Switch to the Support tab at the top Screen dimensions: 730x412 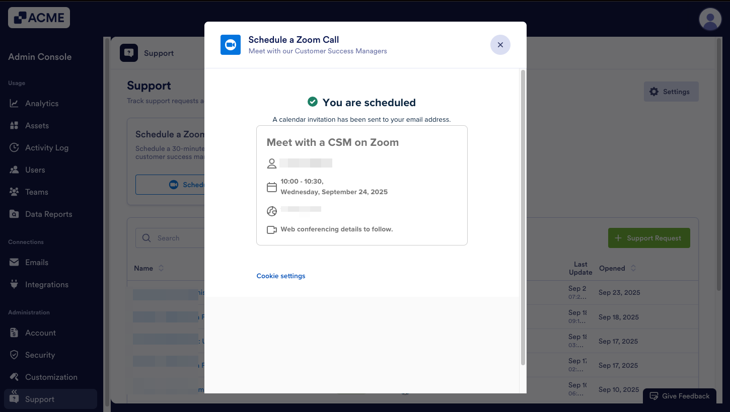(x=159, y=52)
